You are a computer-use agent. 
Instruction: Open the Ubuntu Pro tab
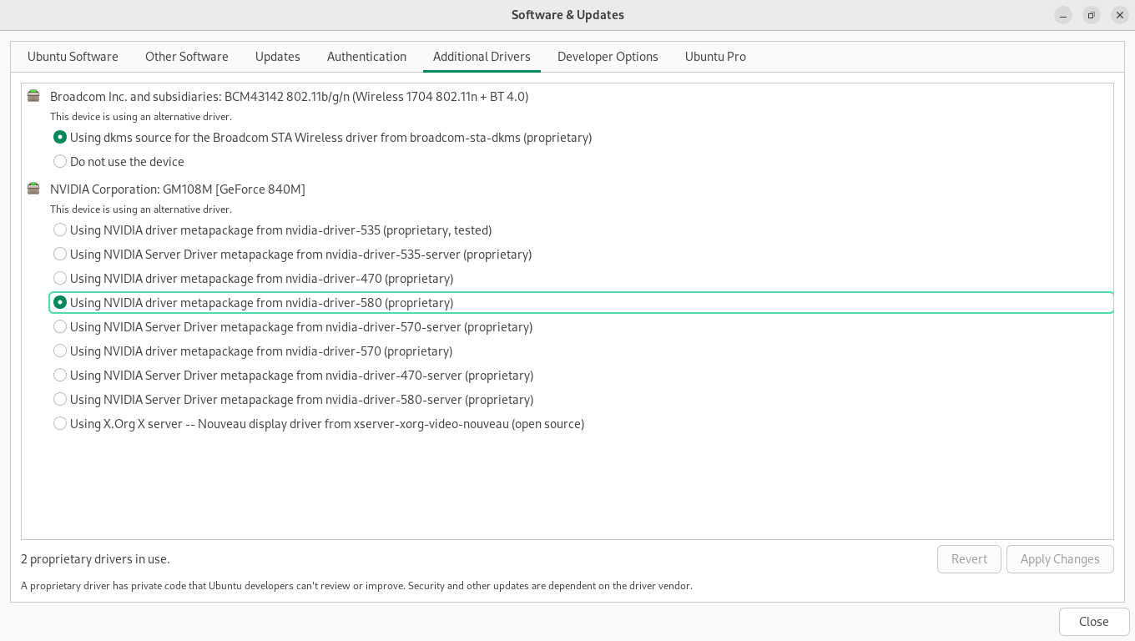[x=715, y=57]
